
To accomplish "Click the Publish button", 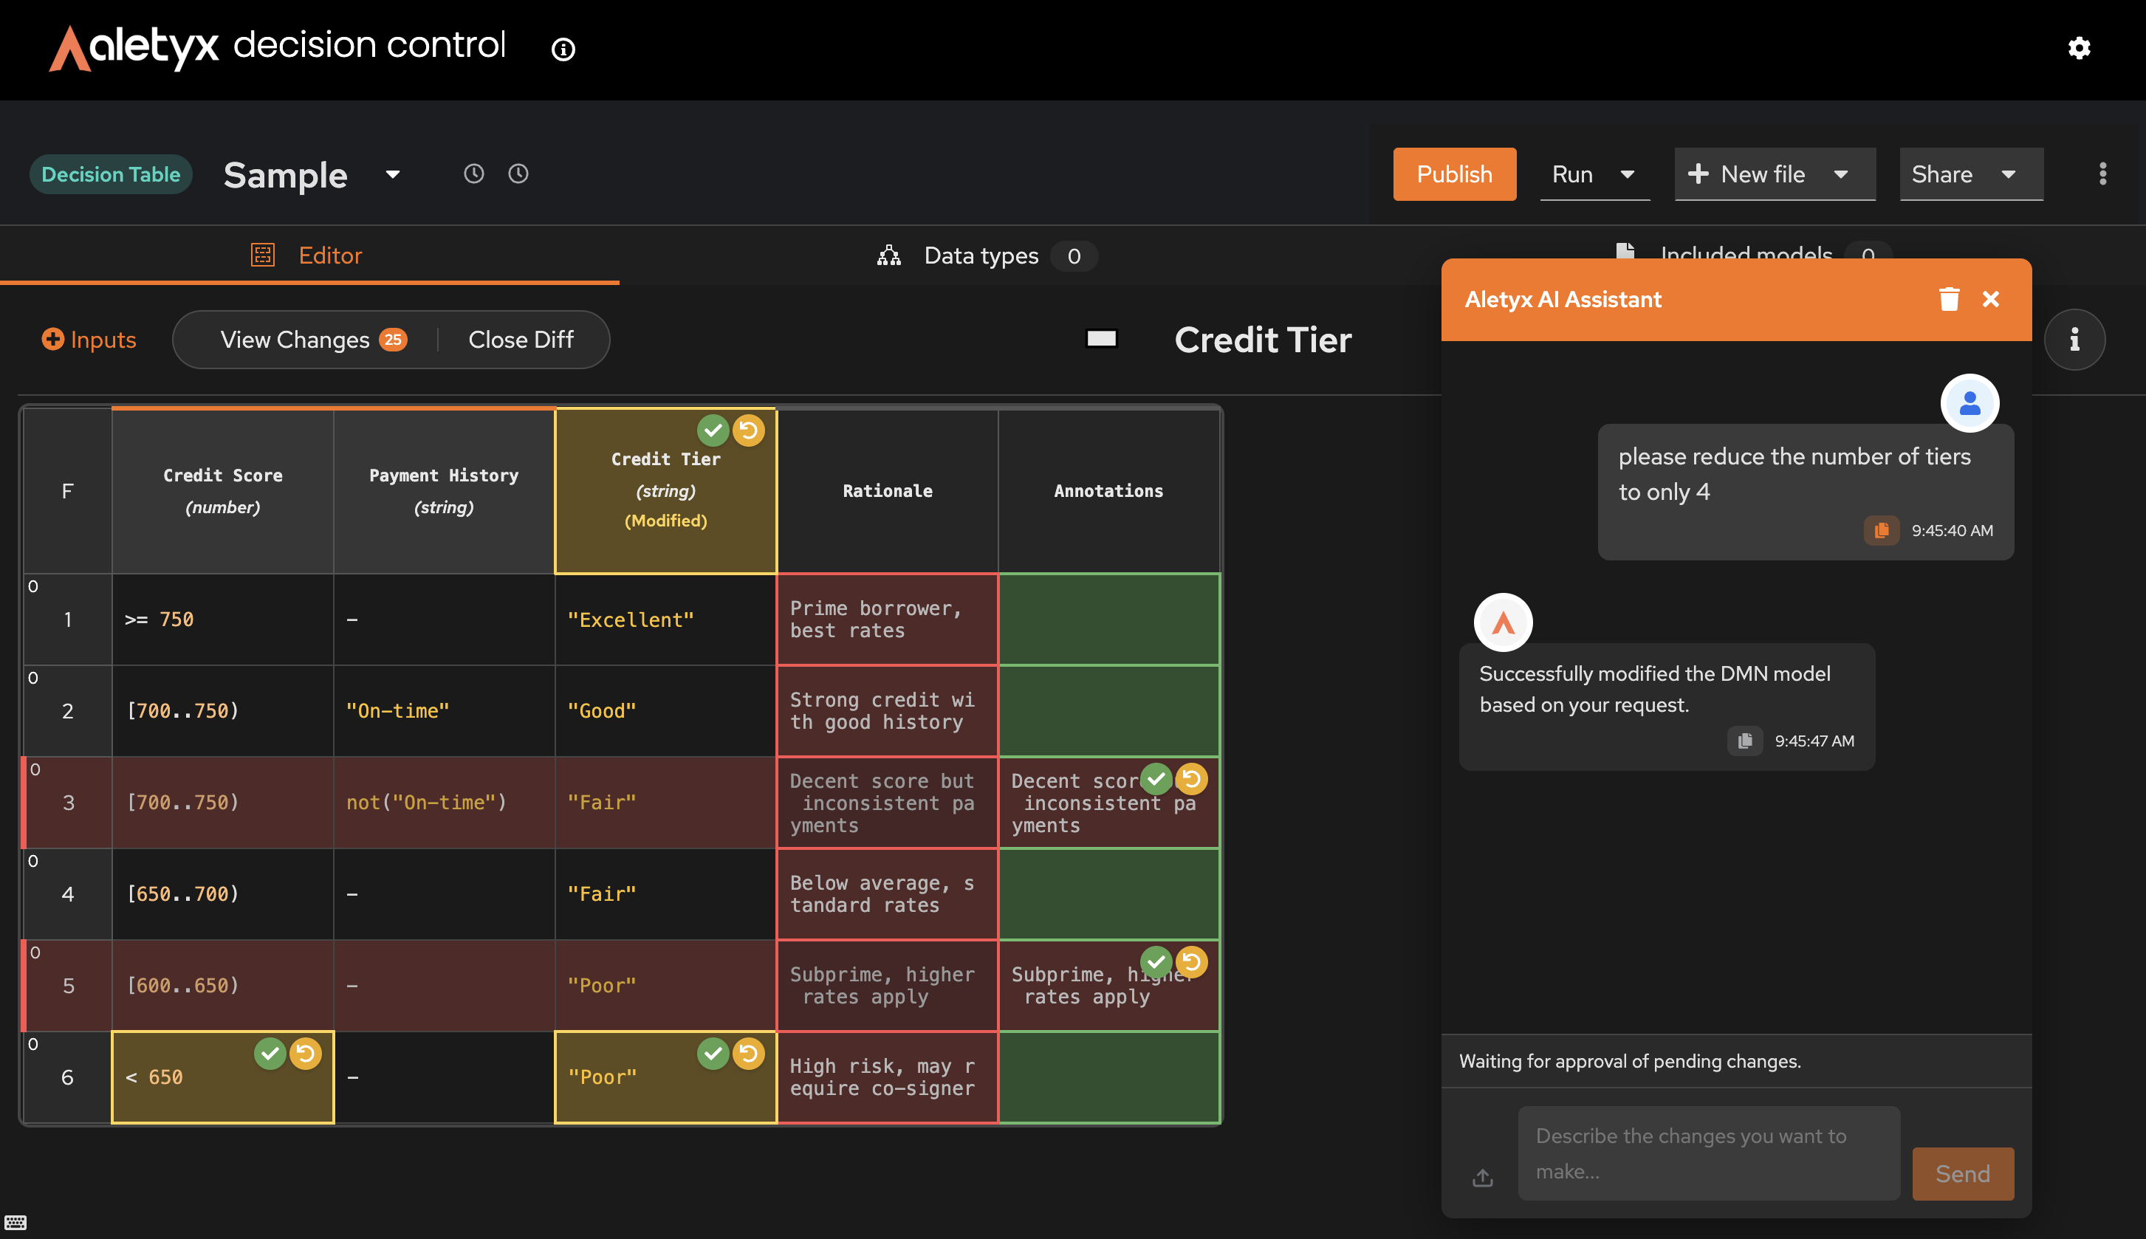I will coord(1453,174).
